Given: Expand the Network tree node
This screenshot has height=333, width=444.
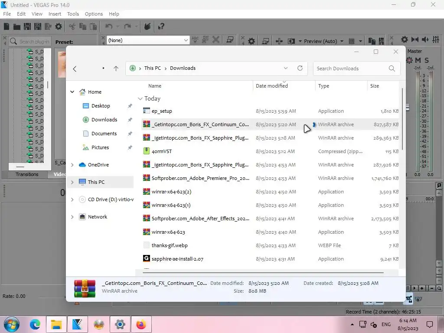Looking at the screenshot, I should [x=72, y=217].
